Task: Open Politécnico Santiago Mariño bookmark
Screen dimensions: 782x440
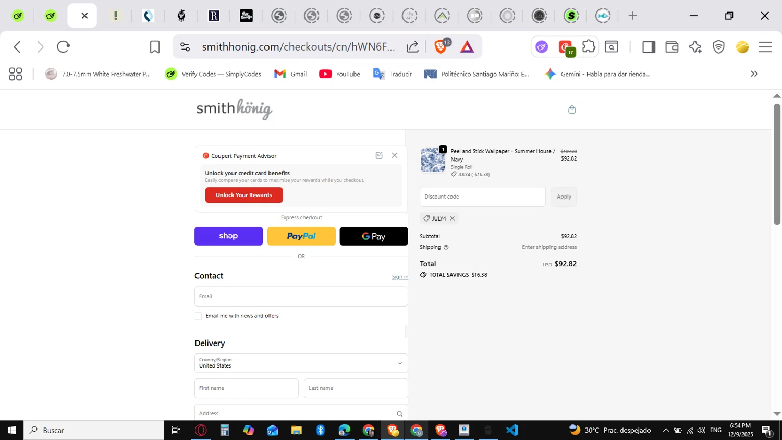Action: click(x=476, y=74)
